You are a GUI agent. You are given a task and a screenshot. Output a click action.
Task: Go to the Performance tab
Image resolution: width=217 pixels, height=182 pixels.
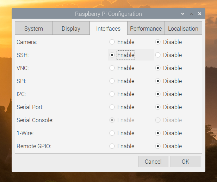coord(146,29)
